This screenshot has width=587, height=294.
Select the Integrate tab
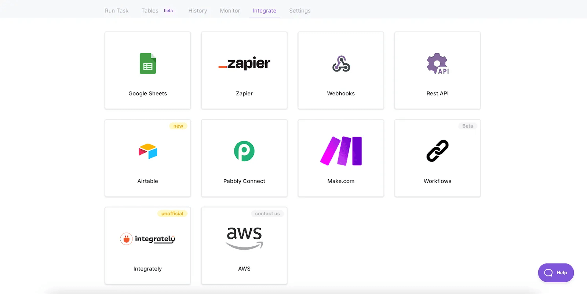click(x=265, y=11)
